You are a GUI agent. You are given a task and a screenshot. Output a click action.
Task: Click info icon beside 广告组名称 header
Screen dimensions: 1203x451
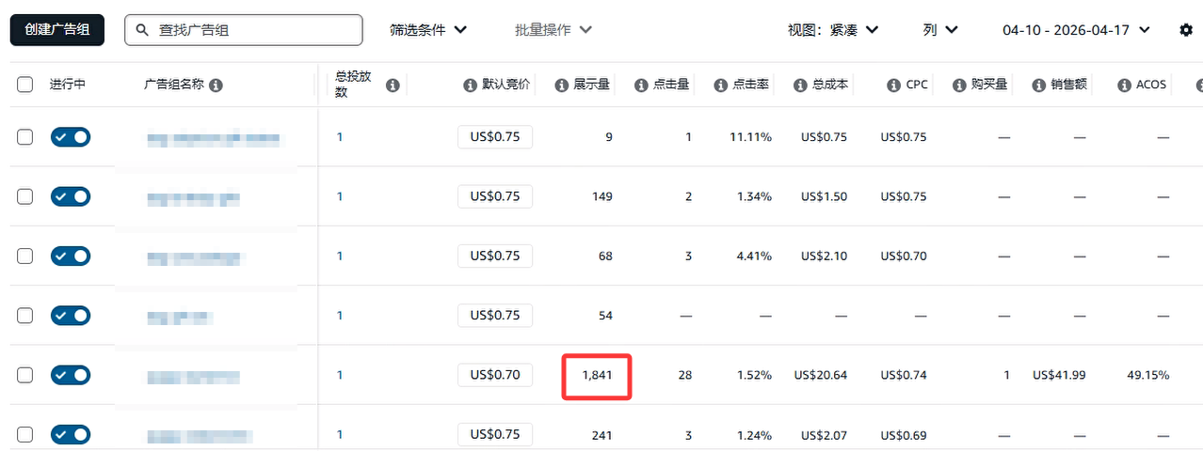point(216,86)
